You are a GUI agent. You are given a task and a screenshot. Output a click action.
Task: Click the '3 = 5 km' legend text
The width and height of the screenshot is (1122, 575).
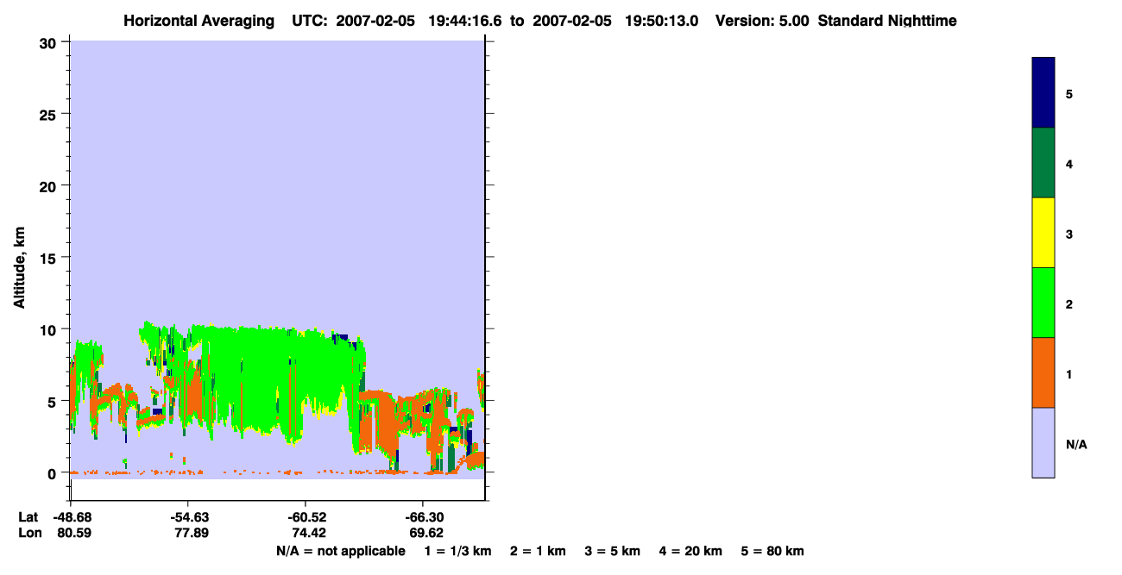(613, 551)
